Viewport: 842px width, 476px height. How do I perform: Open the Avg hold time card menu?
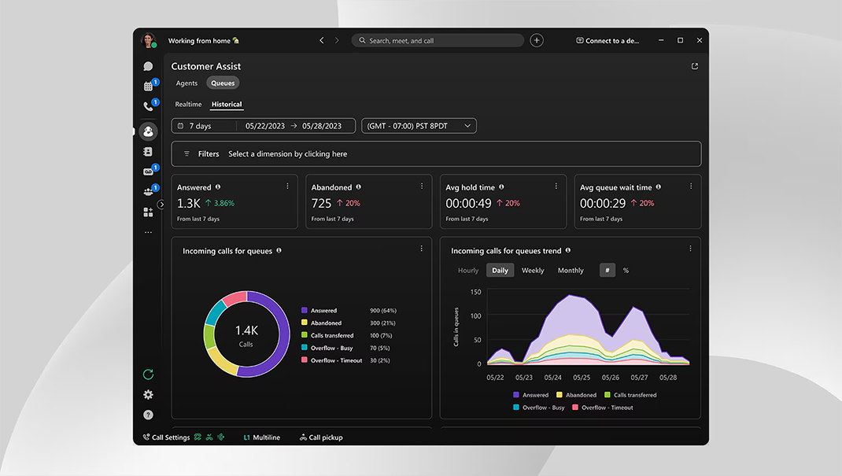pos(556,186)
